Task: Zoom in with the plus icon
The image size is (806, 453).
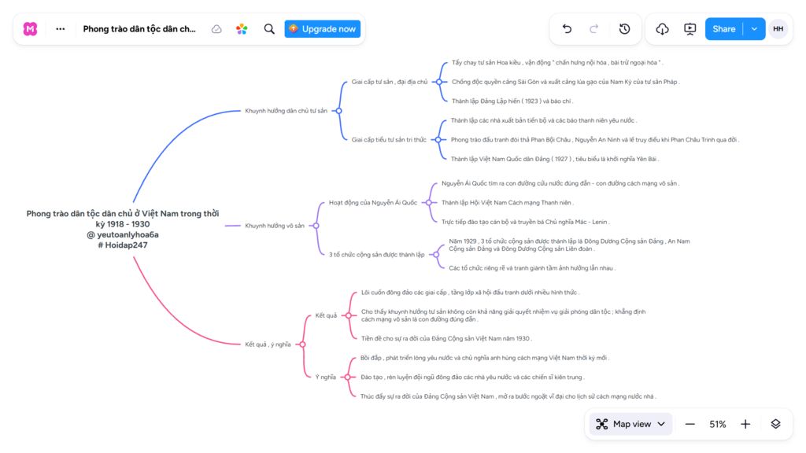Action: click(x=745, y=424)
